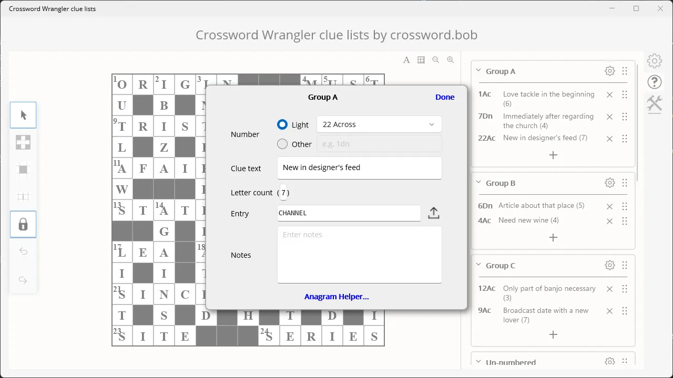Viewport: 673px width, 378px height.
Task: Add a clue to Group C
Action: tap(553, 334)
